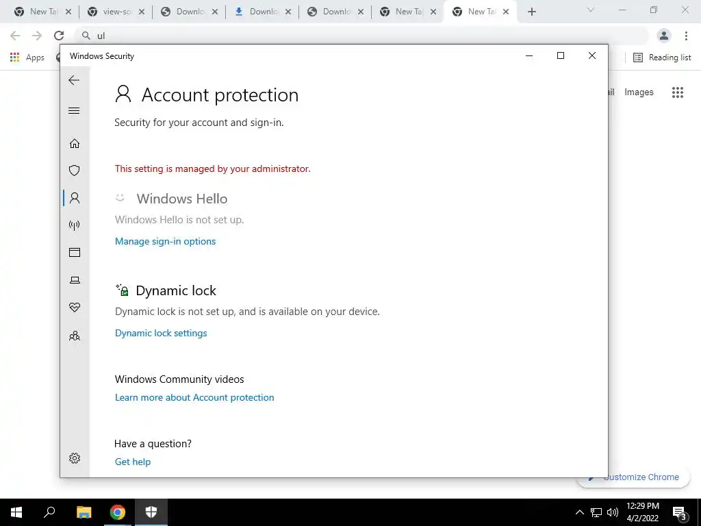Go back in Windows Security
The image size is (701, 526).
(x=74, y=80)
